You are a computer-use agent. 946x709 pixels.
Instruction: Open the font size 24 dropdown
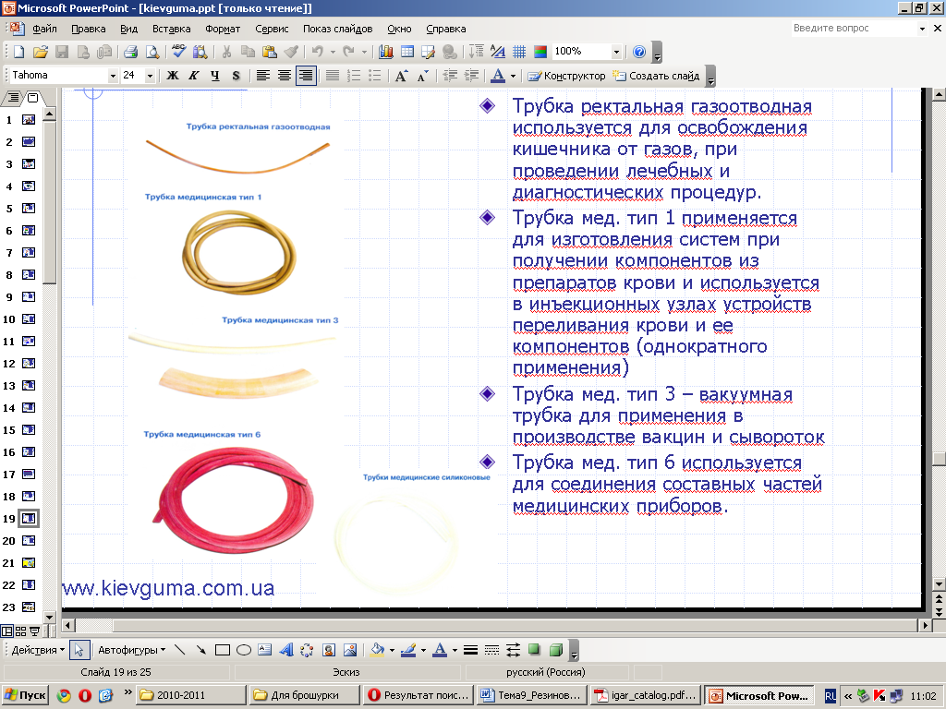pos(151,76)
